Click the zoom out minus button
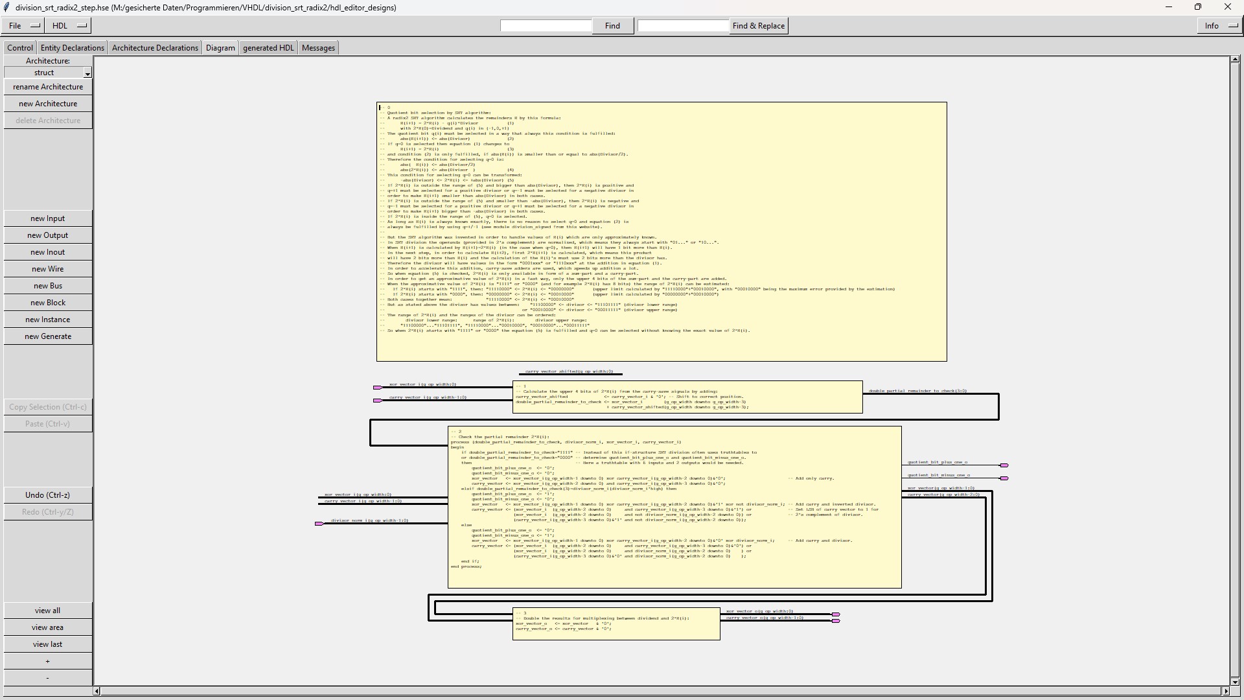The height and width of the screenshot is (700, 1244). 48,678
